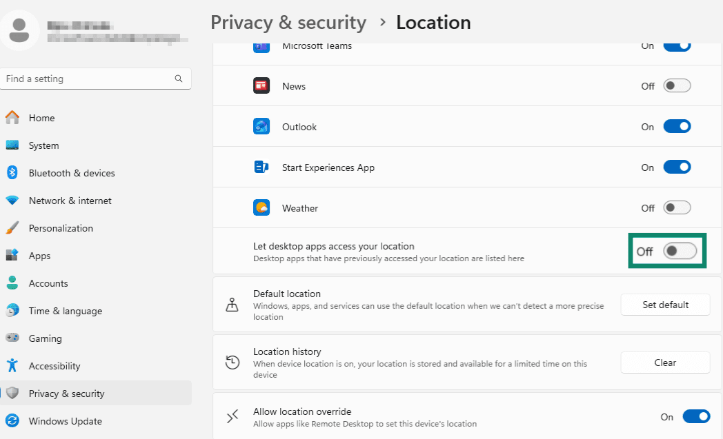Screen dimensions: 723x439
Task: Click the Network wifi icon
Action: (12, 201)
